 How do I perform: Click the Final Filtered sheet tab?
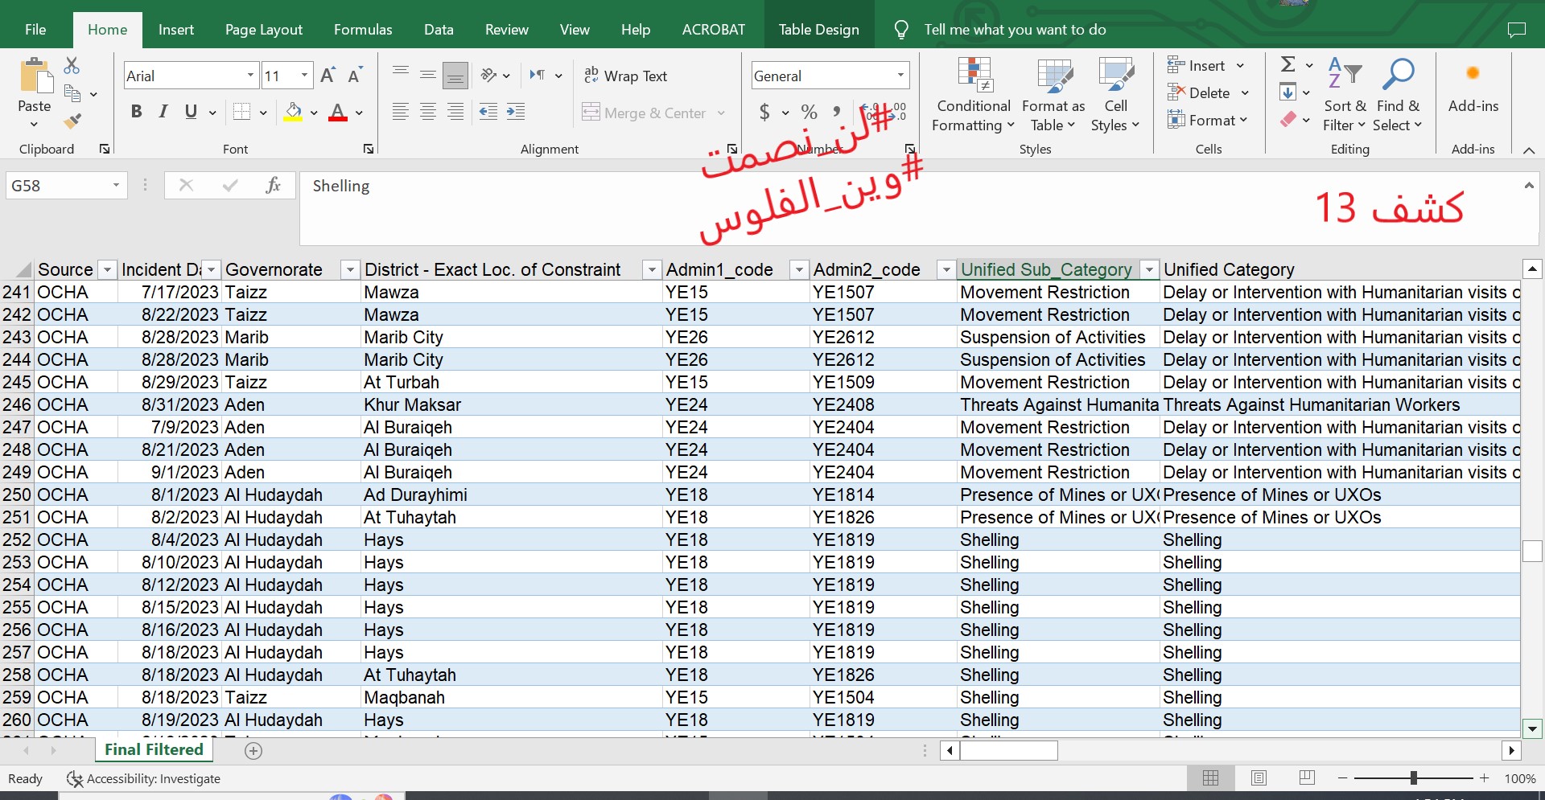tap(154, 750)
